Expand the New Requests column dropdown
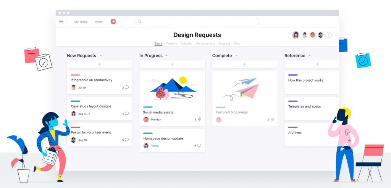The width and height of the screenshot is (391, 188). click(x=100, y=56)
